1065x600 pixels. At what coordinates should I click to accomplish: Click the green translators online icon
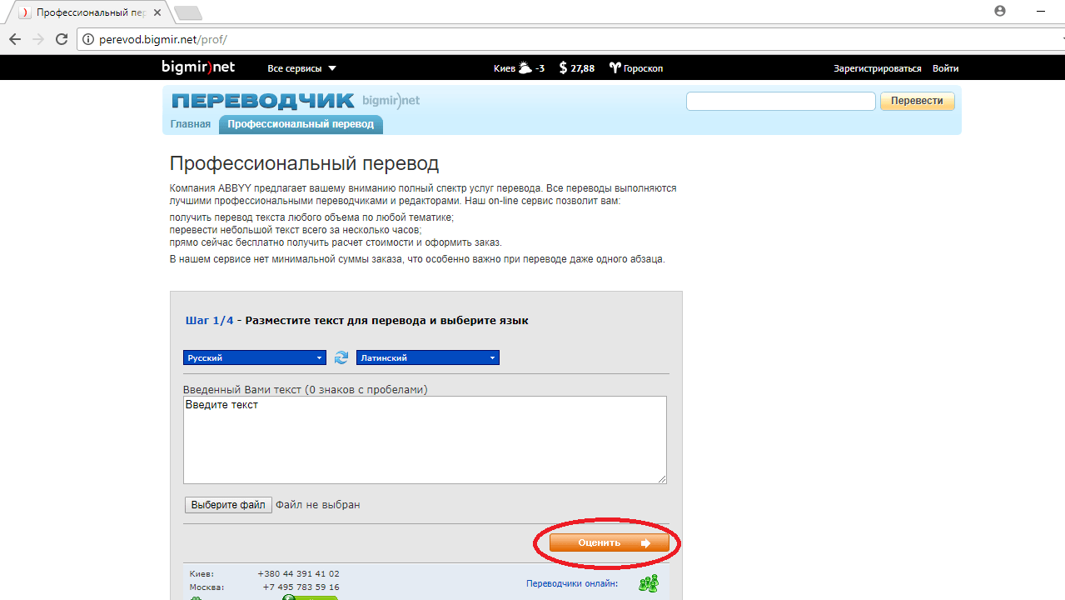[649, 583]
